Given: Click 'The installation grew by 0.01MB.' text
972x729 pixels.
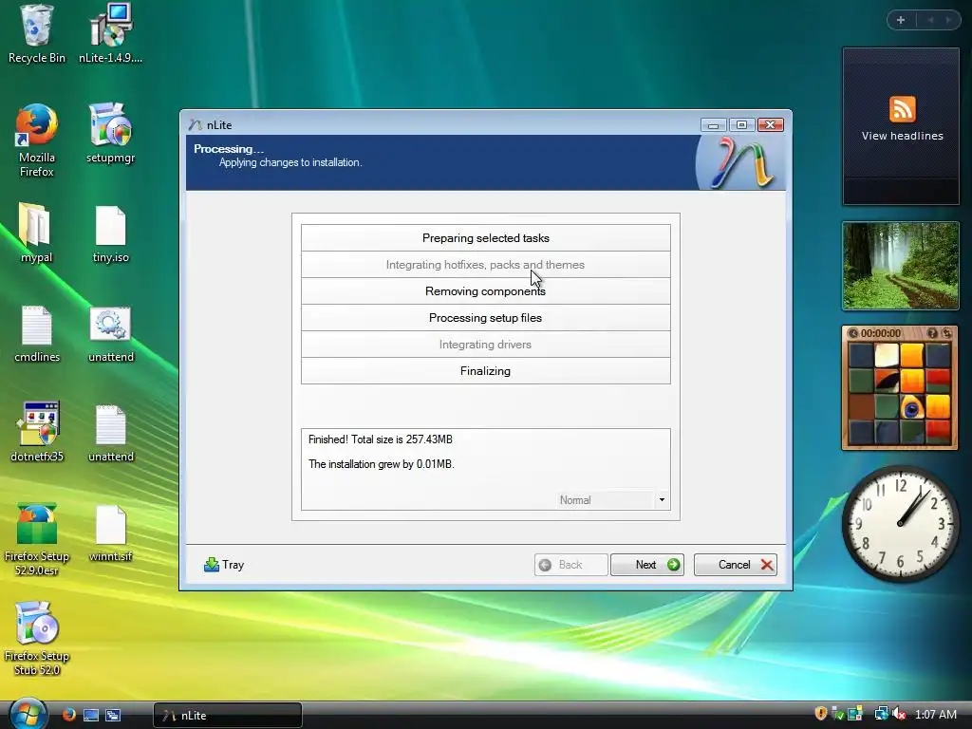Looking at the screenshot, I should pos(382,464).
